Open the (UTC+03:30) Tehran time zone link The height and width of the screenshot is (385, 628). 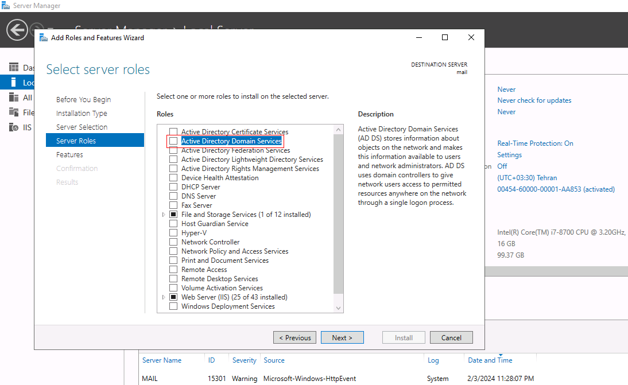pos(527,178)
